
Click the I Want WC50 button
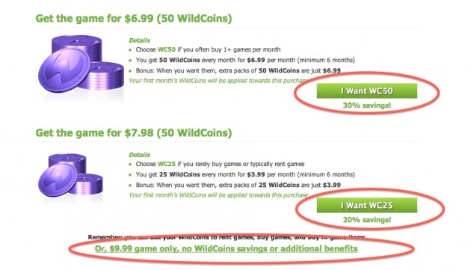[x=367, y=90]
